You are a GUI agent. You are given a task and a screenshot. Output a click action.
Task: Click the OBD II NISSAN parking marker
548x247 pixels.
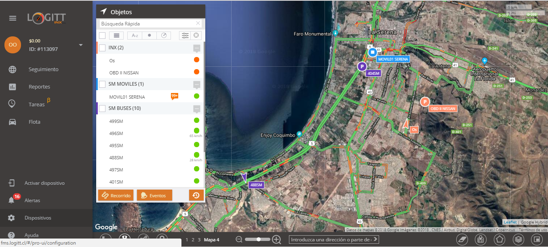[425, 101]
